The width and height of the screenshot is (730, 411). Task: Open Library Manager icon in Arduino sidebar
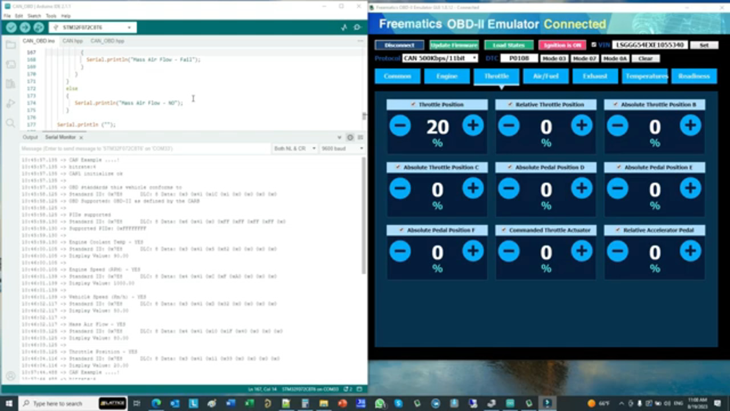pos(10,84)
